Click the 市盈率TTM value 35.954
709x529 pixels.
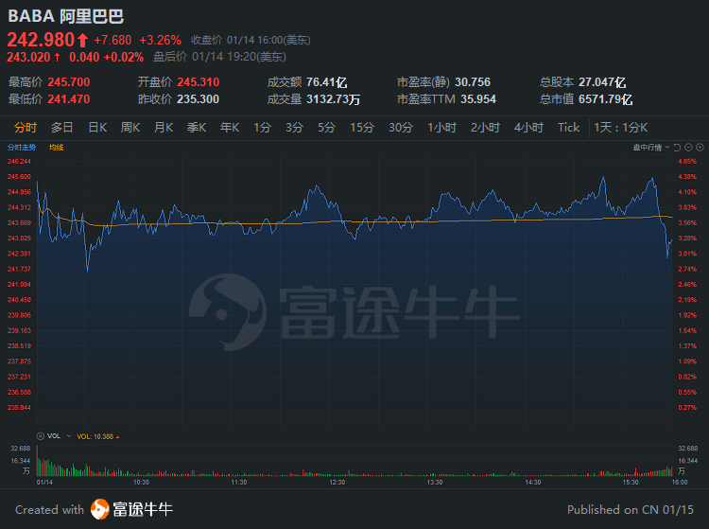tap(478, 99)
